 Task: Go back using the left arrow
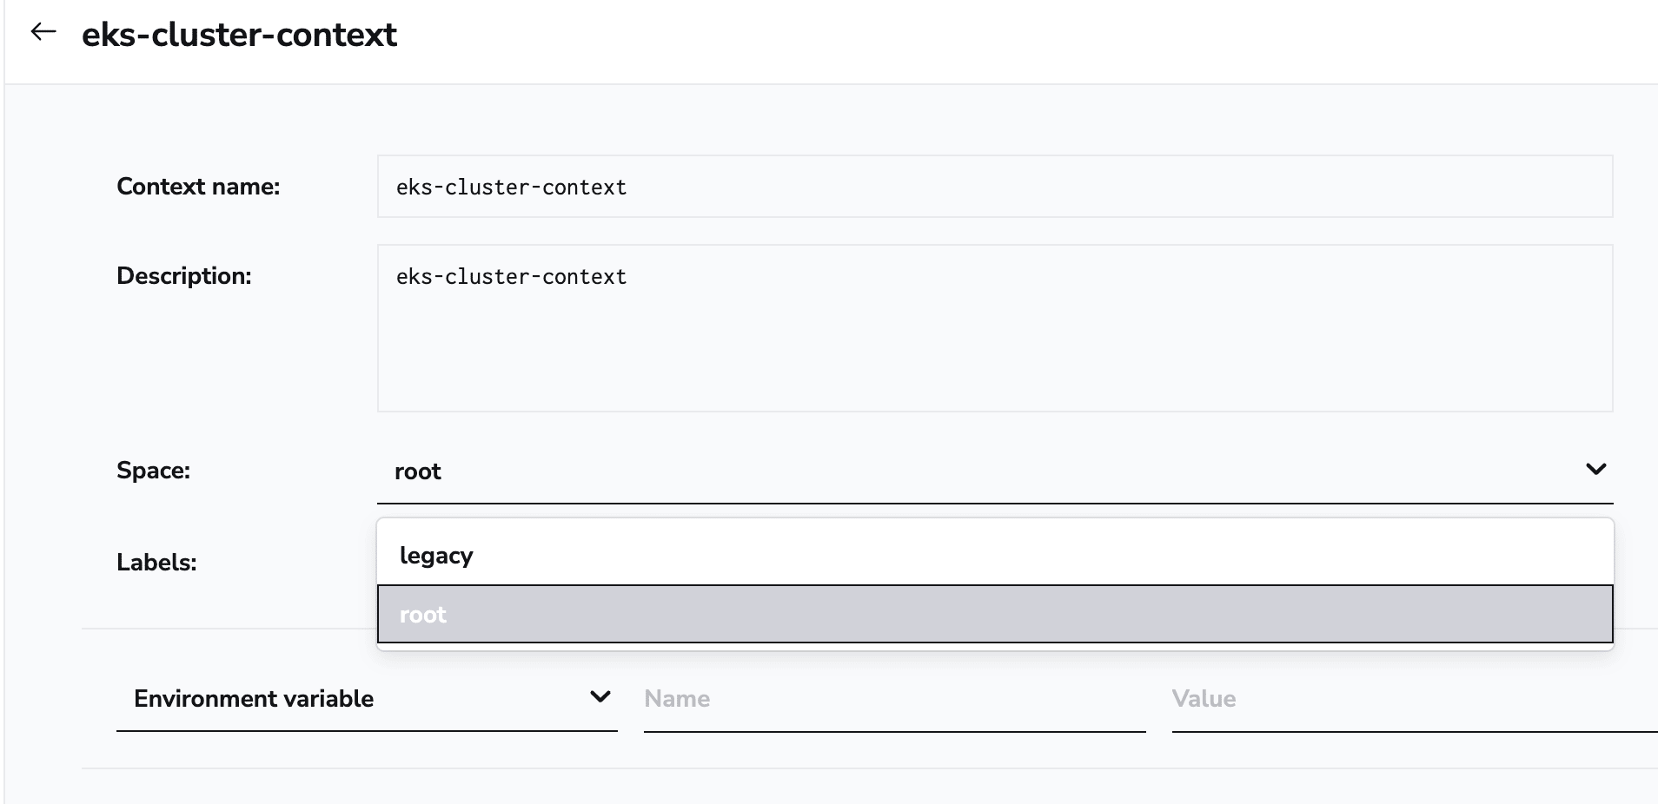pyautogui.click(x=43, y=33)
